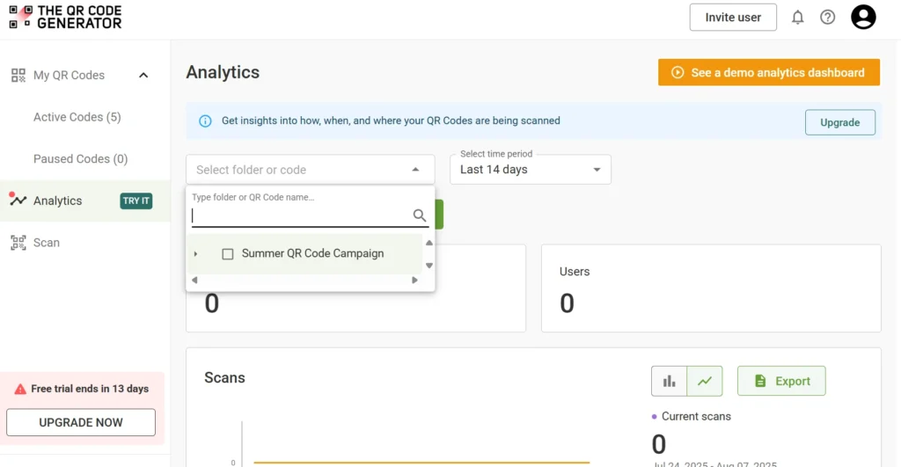The width and height of the screenshot is (901, 467).
Task: Click the notification bell icon
Action: (797, 18)
